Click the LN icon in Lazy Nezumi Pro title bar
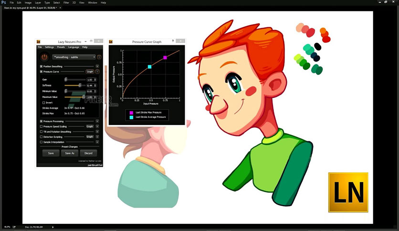The height and width of the screenshot is (231, 399). click(x=39, y=42)
